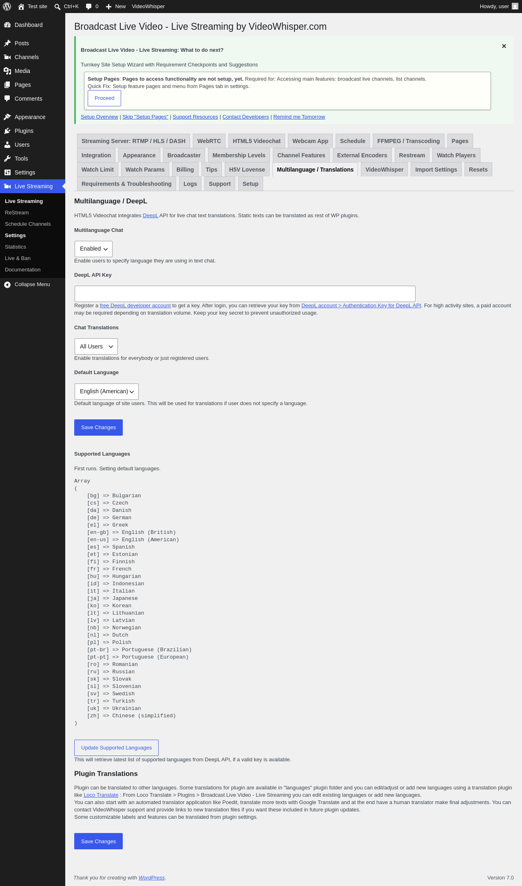Click the Live Streaming camera icon
This screenshot has height=886, width=522.
point(7,186)
